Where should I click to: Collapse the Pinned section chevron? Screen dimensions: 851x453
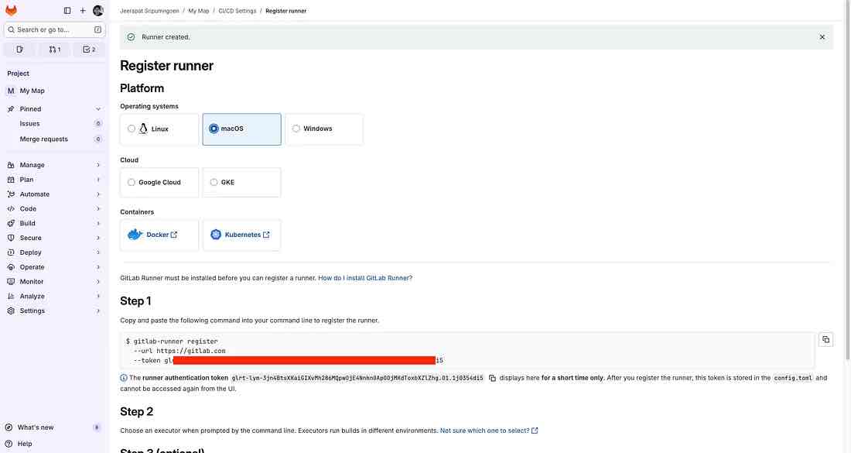pyautogui.click(x=98, y=109)
